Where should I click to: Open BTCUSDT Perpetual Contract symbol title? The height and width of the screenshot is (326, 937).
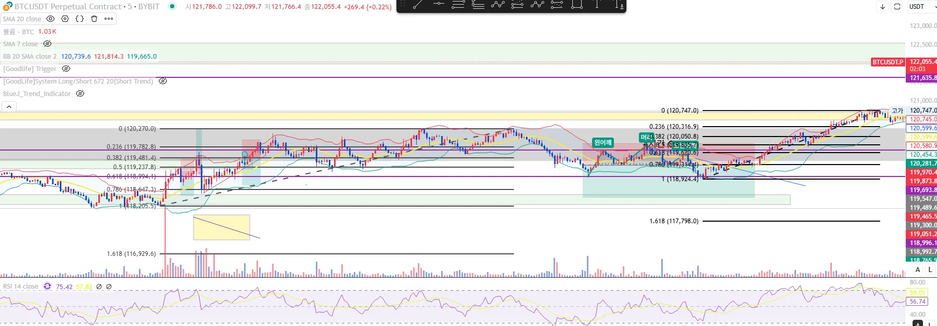coord(68,6)
